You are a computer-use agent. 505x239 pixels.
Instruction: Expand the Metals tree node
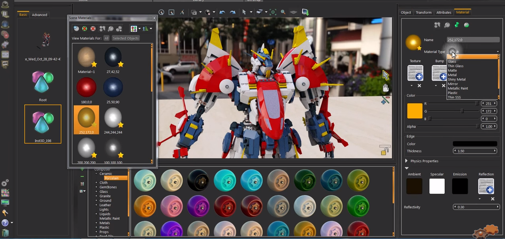(x=96, y=223)
